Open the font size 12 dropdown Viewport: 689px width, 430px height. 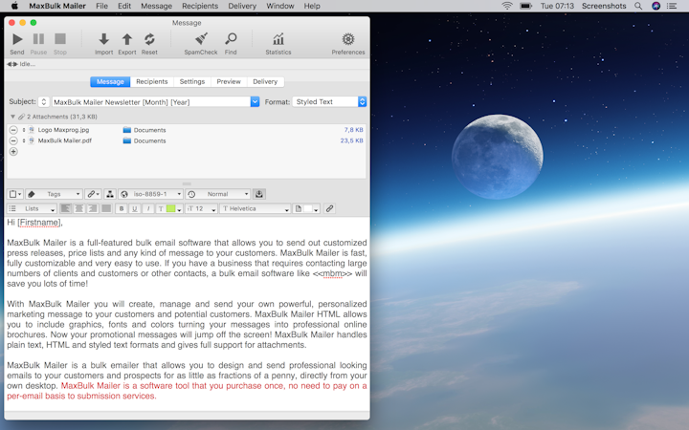click(x=201, y=209)
